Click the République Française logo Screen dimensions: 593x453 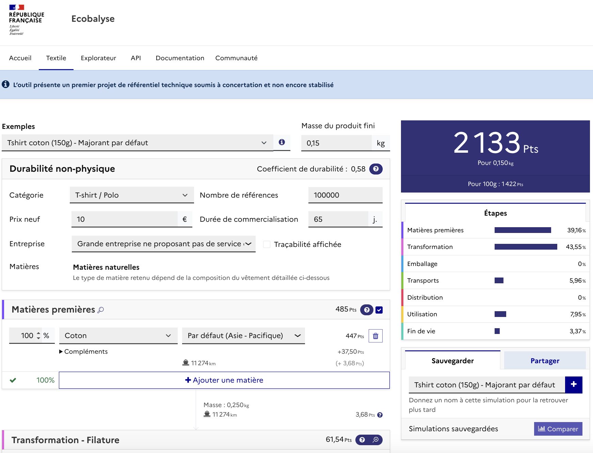click(x=27, y=20)
